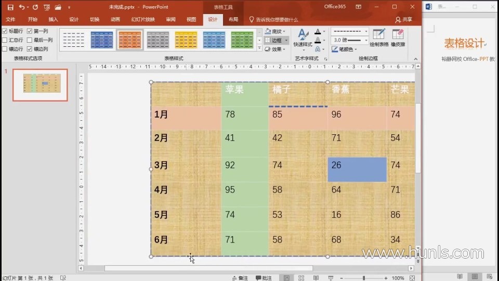
Task: Click the text fill color A icon
Action: [x=318, y=32]
